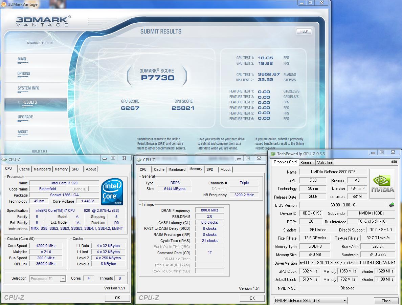Click the Default Clock 513 MHz value

coord(310,279)
